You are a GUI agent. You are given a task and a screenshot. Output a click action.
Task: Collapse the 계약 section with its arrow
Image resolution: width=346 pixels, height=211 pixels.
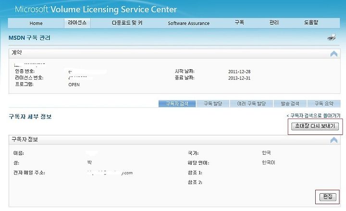tap(334, 54)
